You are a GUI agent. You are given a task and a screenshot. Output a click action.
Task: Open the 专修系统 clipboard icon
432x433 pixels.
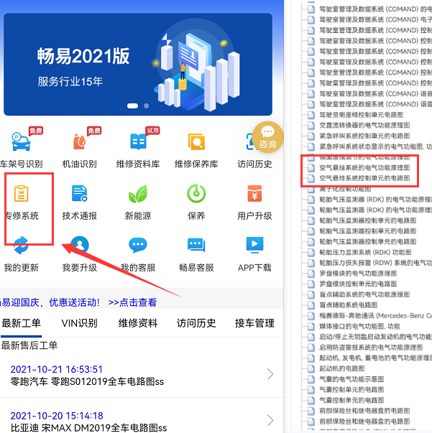[x=22, y=193]
